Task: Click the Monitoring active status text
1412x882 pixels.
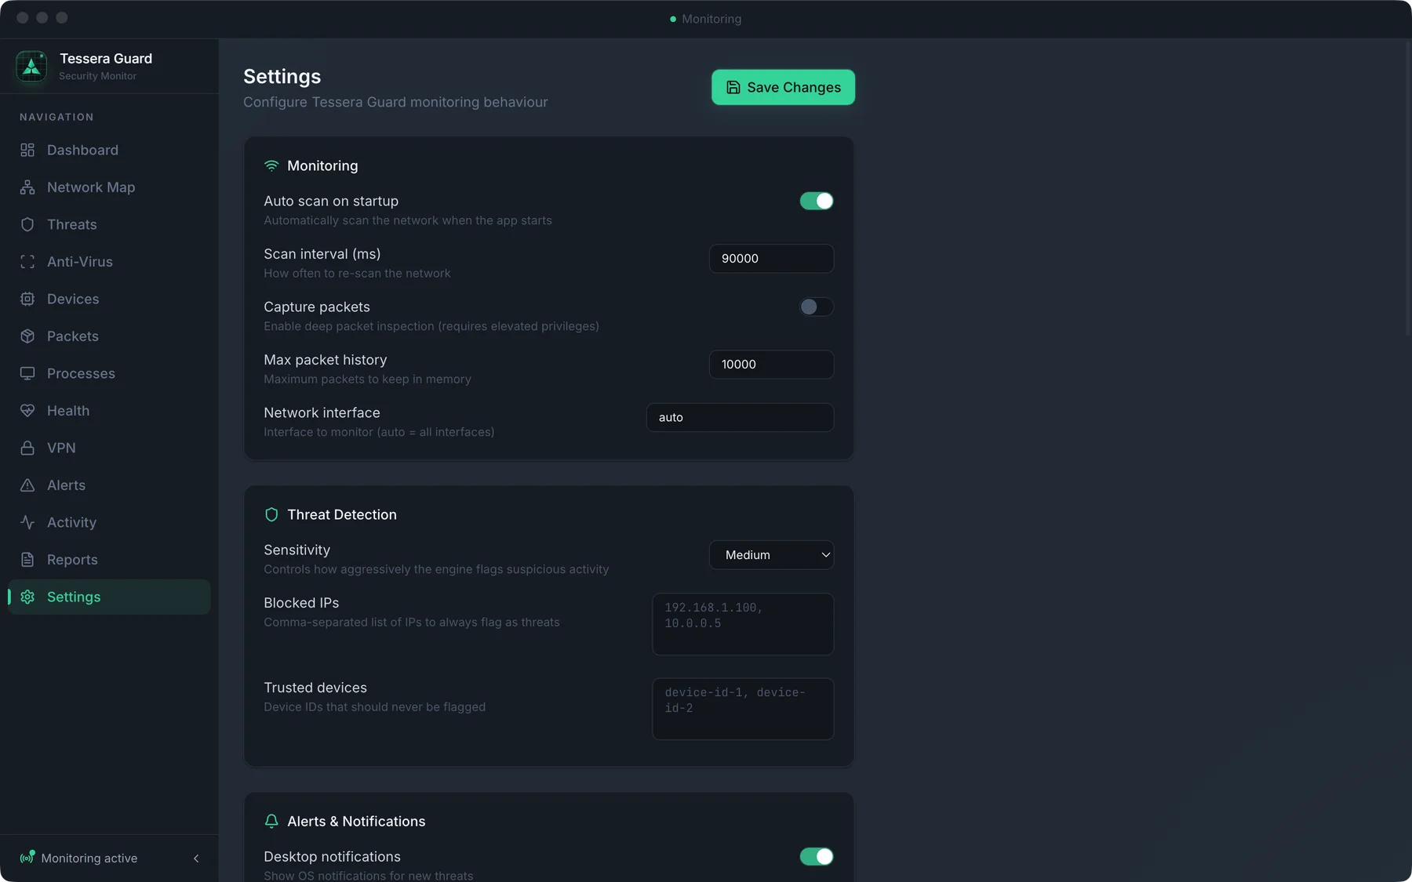Action: tap(89, 858)
